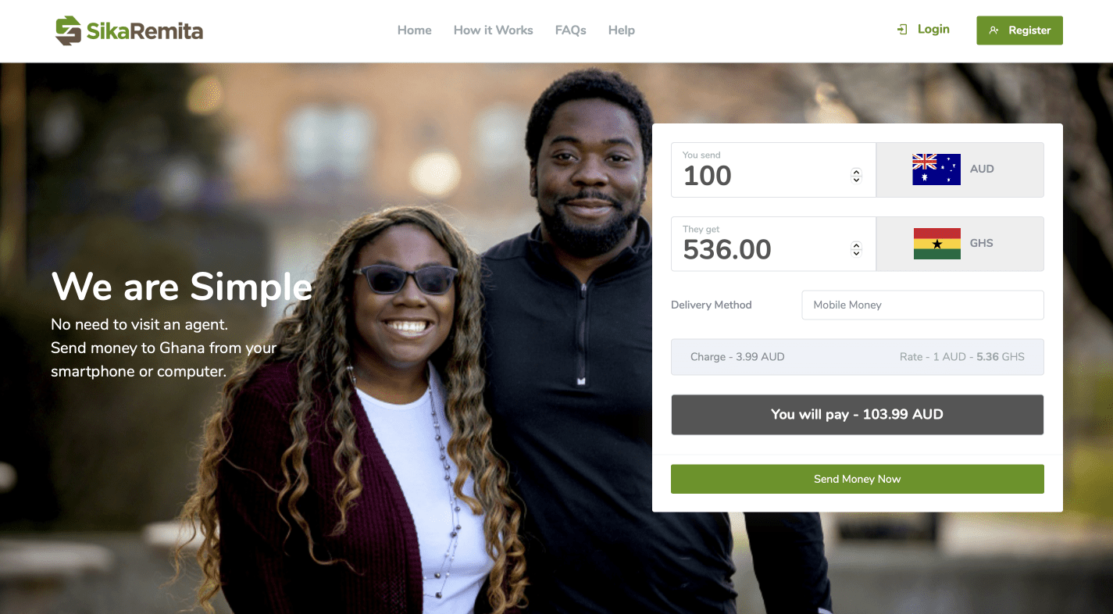Click the Australian flag icon
This screenshot has width=1113, height=614.
936,170
